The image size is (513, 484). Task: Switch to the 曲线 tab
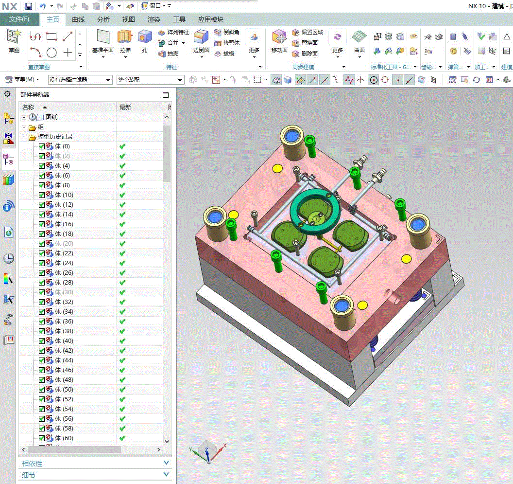click(x=78, y=19)
